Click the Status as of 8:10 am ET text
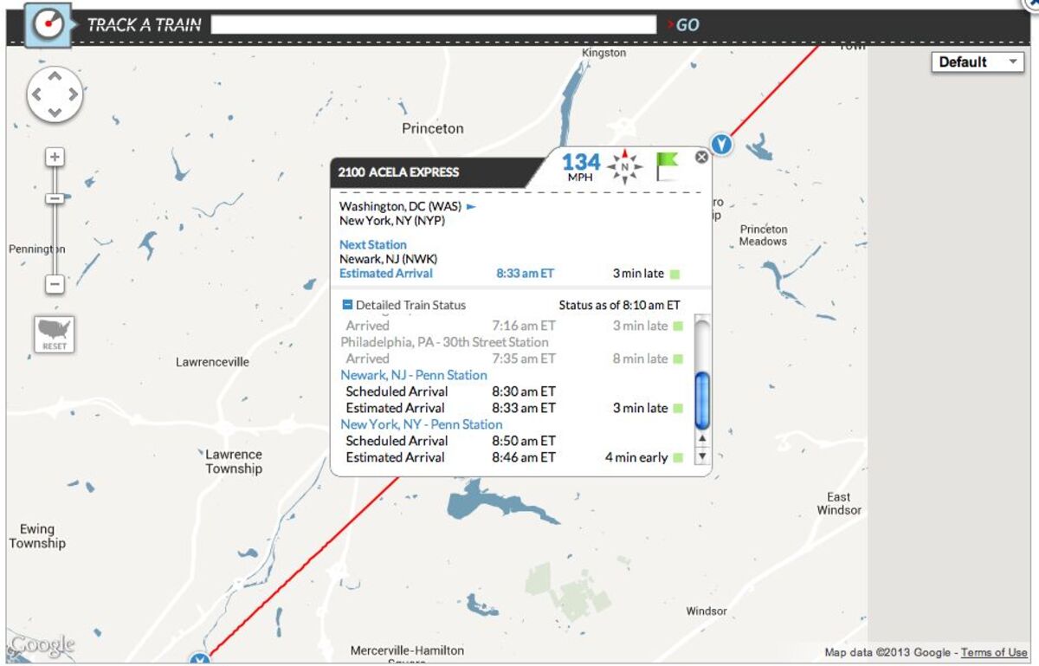This screenshot has width=1039, height=666. click(620, 305)
